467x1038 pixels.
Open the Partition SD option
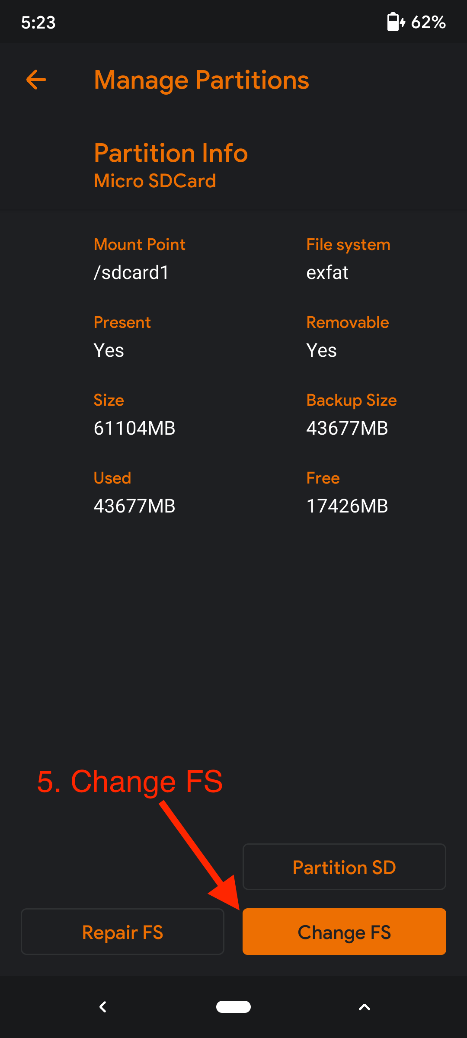344,867
